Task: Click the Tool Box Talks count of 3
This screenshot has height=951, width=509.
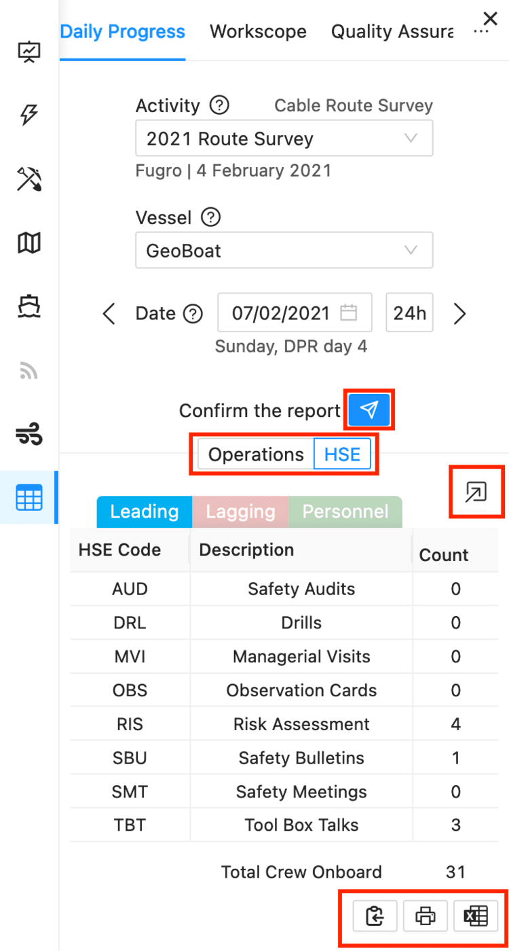Action: click(455, 825)
